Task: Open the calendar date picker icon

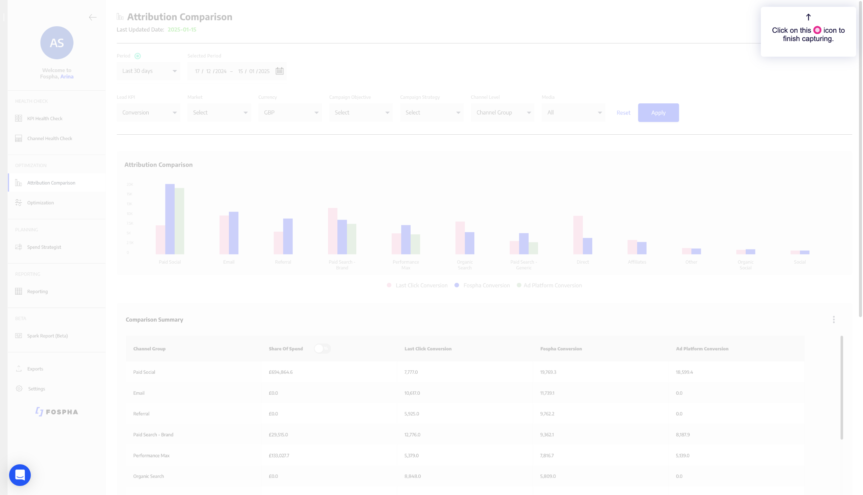Action: pos(279,71)
